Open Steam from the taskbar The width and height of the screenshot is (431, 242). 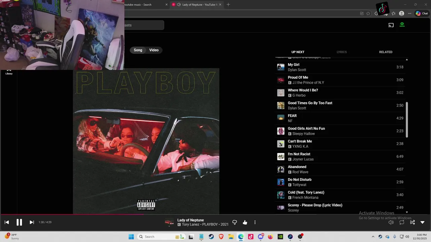pyautogui.click(x=211, y=237)
